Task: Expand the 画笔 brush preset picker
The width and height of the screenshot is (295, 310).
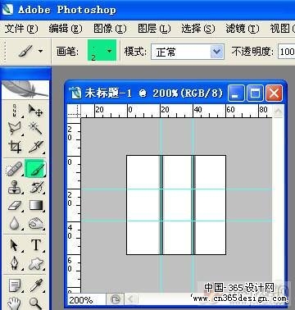Action: [x=102, y=50]
